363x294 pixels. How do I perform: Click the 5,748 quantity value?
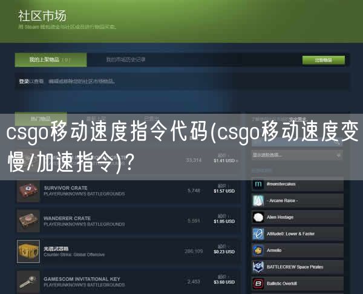[x=194, y=191]
